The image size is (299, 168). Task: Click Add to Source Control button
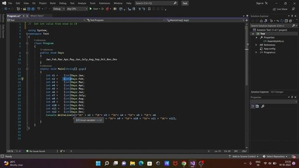[243, 156]
